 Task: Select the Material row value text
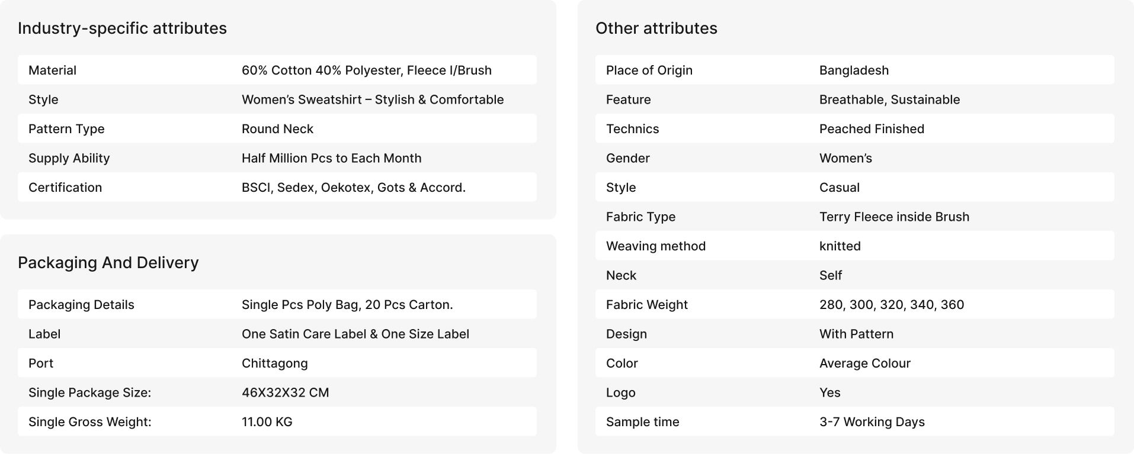[366, 70]
